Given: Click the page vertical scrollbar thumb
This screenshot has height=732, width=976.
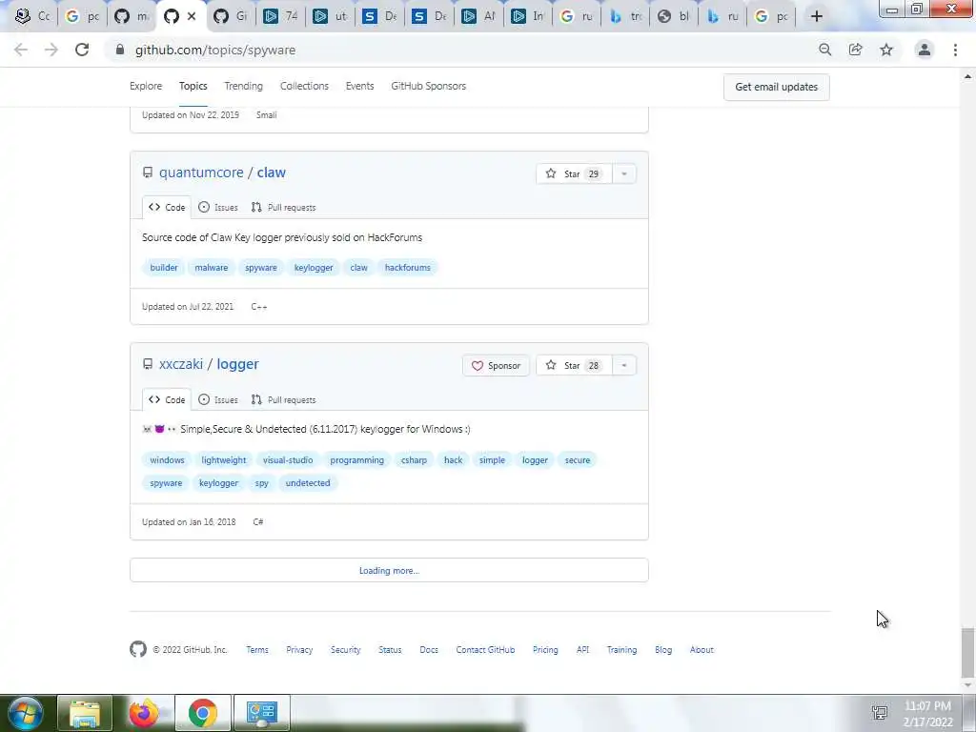Looking at the screenshot, I should [x=967, y=652].
